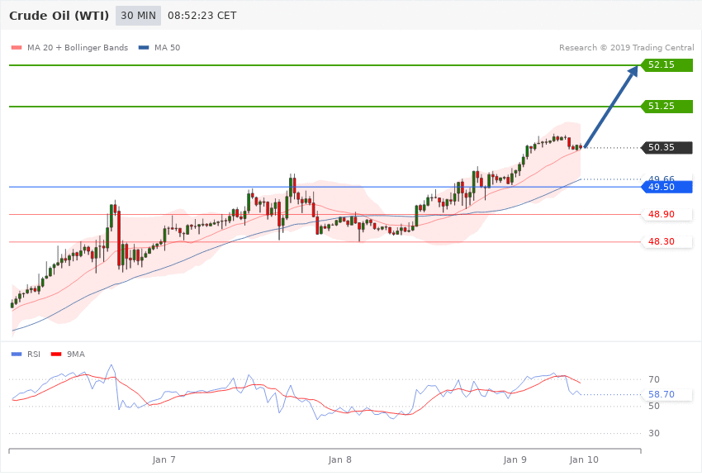This screenshot has height=476, width=702.
Task: Click the MA 50 blue legend swatch
Action: pos(144,47)
